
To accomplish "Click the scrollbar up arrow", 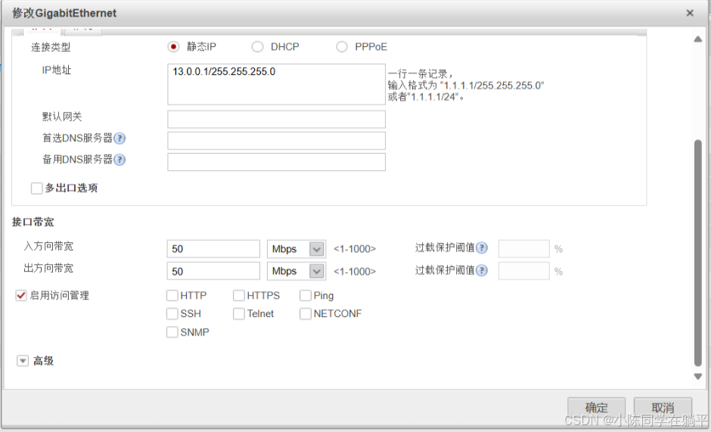I will 698,39.
